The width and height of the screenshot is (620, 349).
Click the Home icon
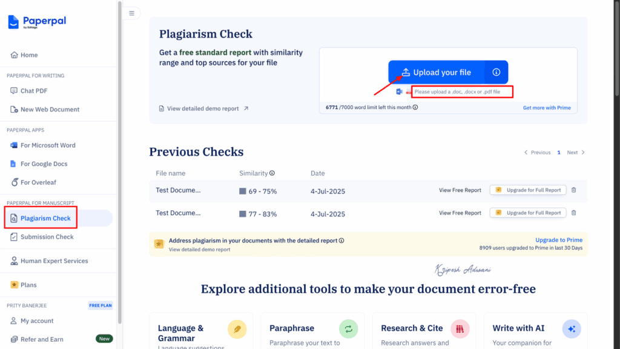(x=13, y=55)
